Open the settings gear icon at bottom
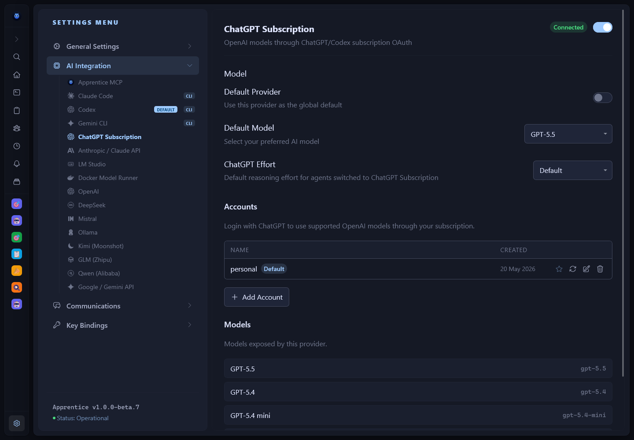This screenshot has height=440, width=634. tap(17, 423)
